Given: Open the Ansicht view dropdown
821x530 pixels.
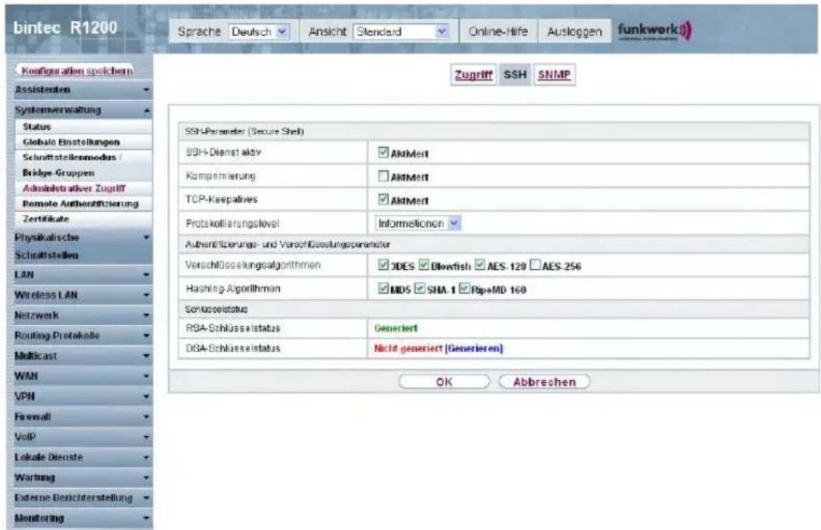Looking at the screenshot, I should [x=401, y=32].
